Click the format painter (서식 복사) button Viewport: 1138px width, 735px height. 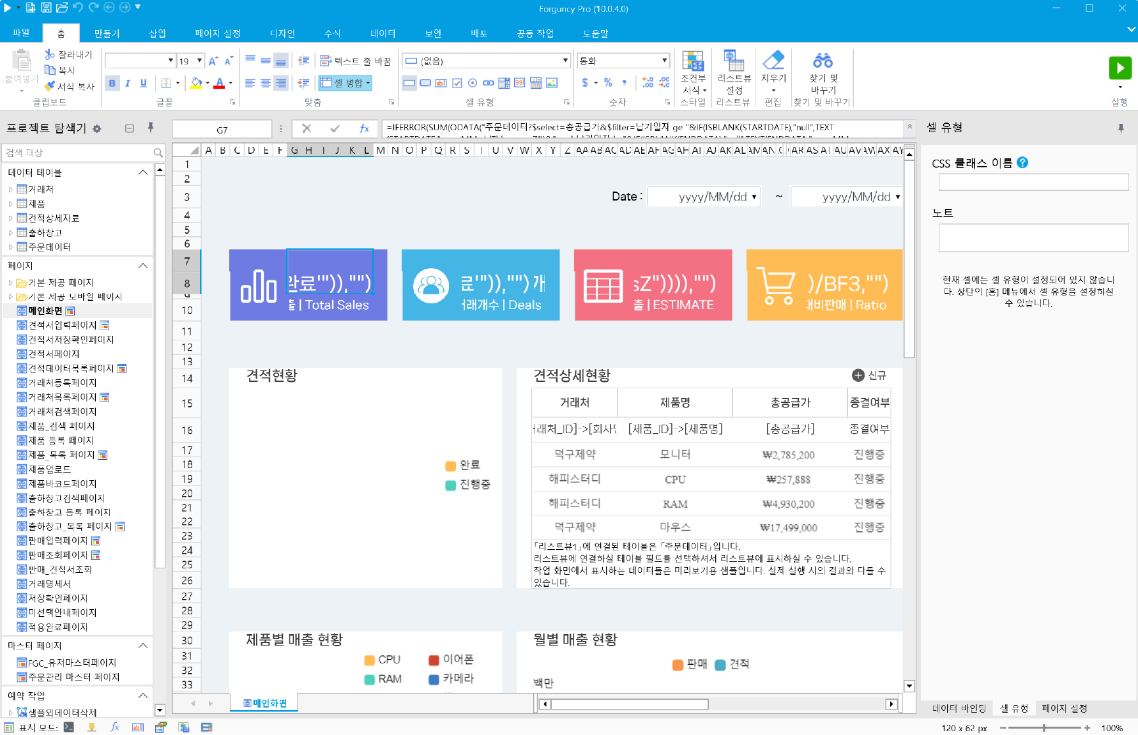69,86
